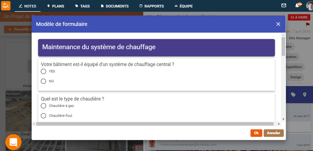Click the tag icon in blue bar
The image size is (313, 151).
pos(293,95)
